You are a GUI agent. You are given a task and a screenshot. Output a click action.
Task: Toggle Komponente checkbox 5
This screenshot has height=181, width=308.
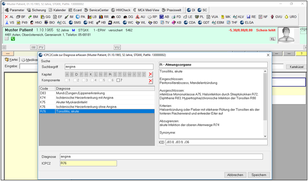[101, 80]
